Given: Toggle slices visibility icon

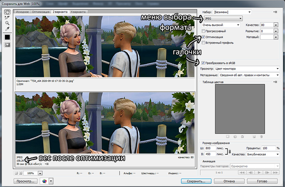Looking at the screenshot, I should [x=7, y=45].
